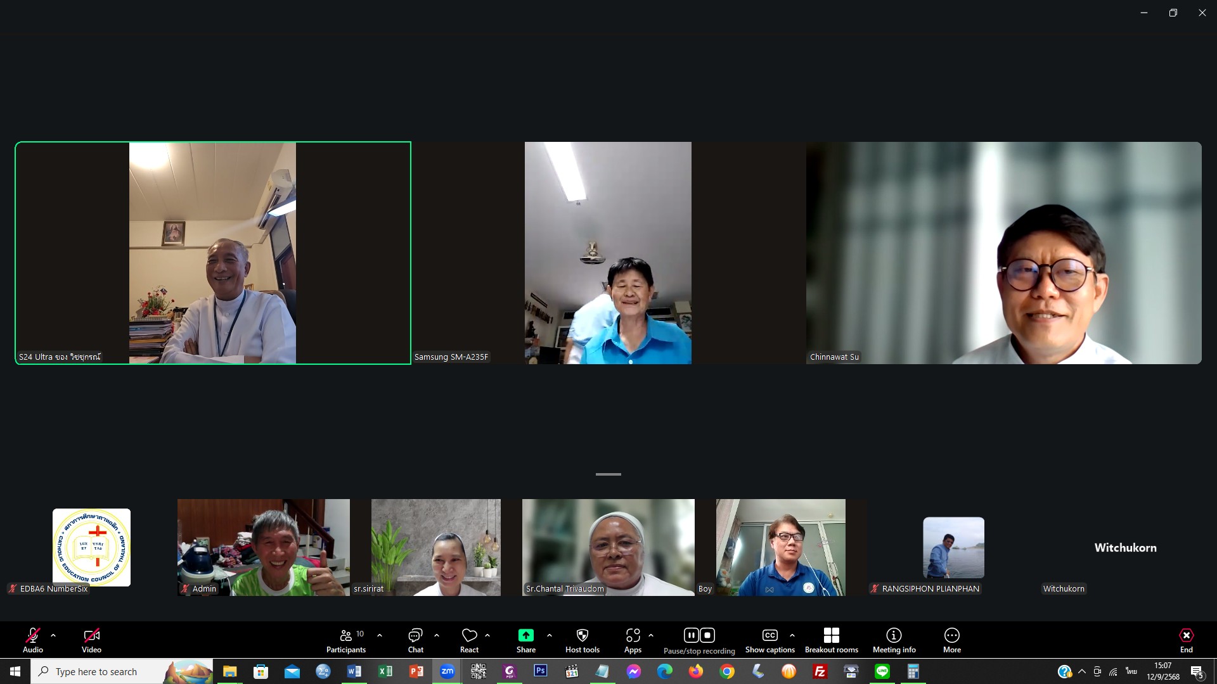Screen dimensions: 1217x684
Task: Click the gallery divider drag handle
Action: tap(608, 474)
